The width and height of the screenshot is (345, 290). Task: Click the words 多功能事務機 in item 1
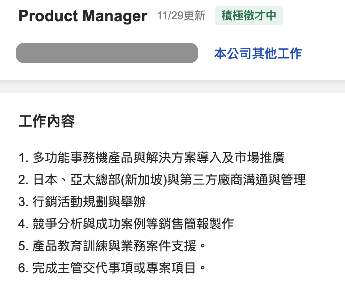(x=70, y=158)
